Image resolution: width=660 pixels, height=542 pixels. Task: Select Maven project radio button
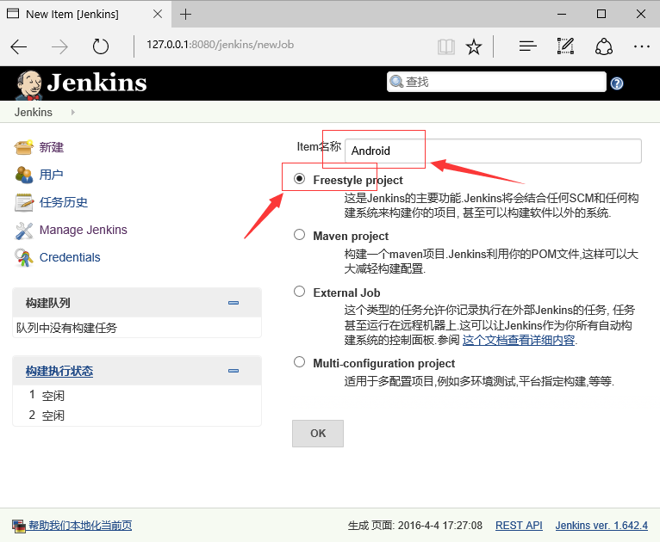pos(299,235)
